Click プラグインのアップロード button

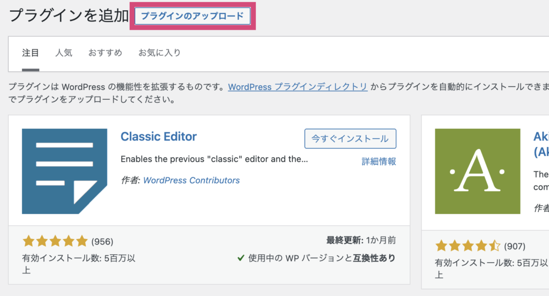click(x=192, y=16)
